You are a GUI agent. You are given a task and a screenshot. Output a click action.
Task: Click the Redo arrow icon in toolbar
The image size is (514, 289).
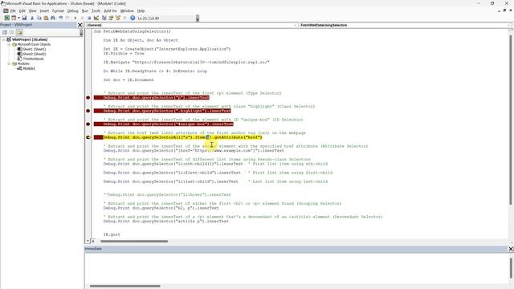click(x=67, y=18)
